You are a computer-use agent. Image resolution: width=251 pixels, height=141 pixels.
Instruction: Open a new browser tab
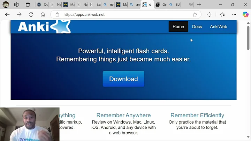coord(199,5)
